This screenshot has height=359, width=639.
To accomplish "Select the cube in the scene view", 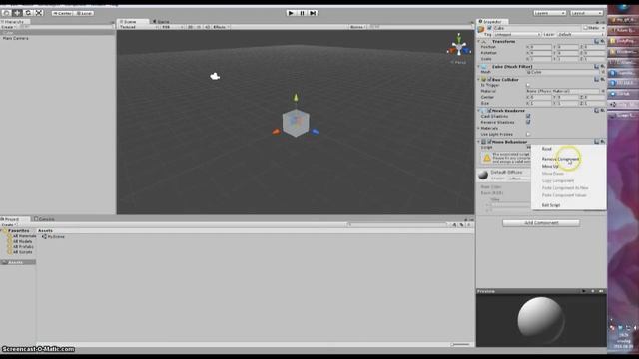I will click(x=296, y=123).
